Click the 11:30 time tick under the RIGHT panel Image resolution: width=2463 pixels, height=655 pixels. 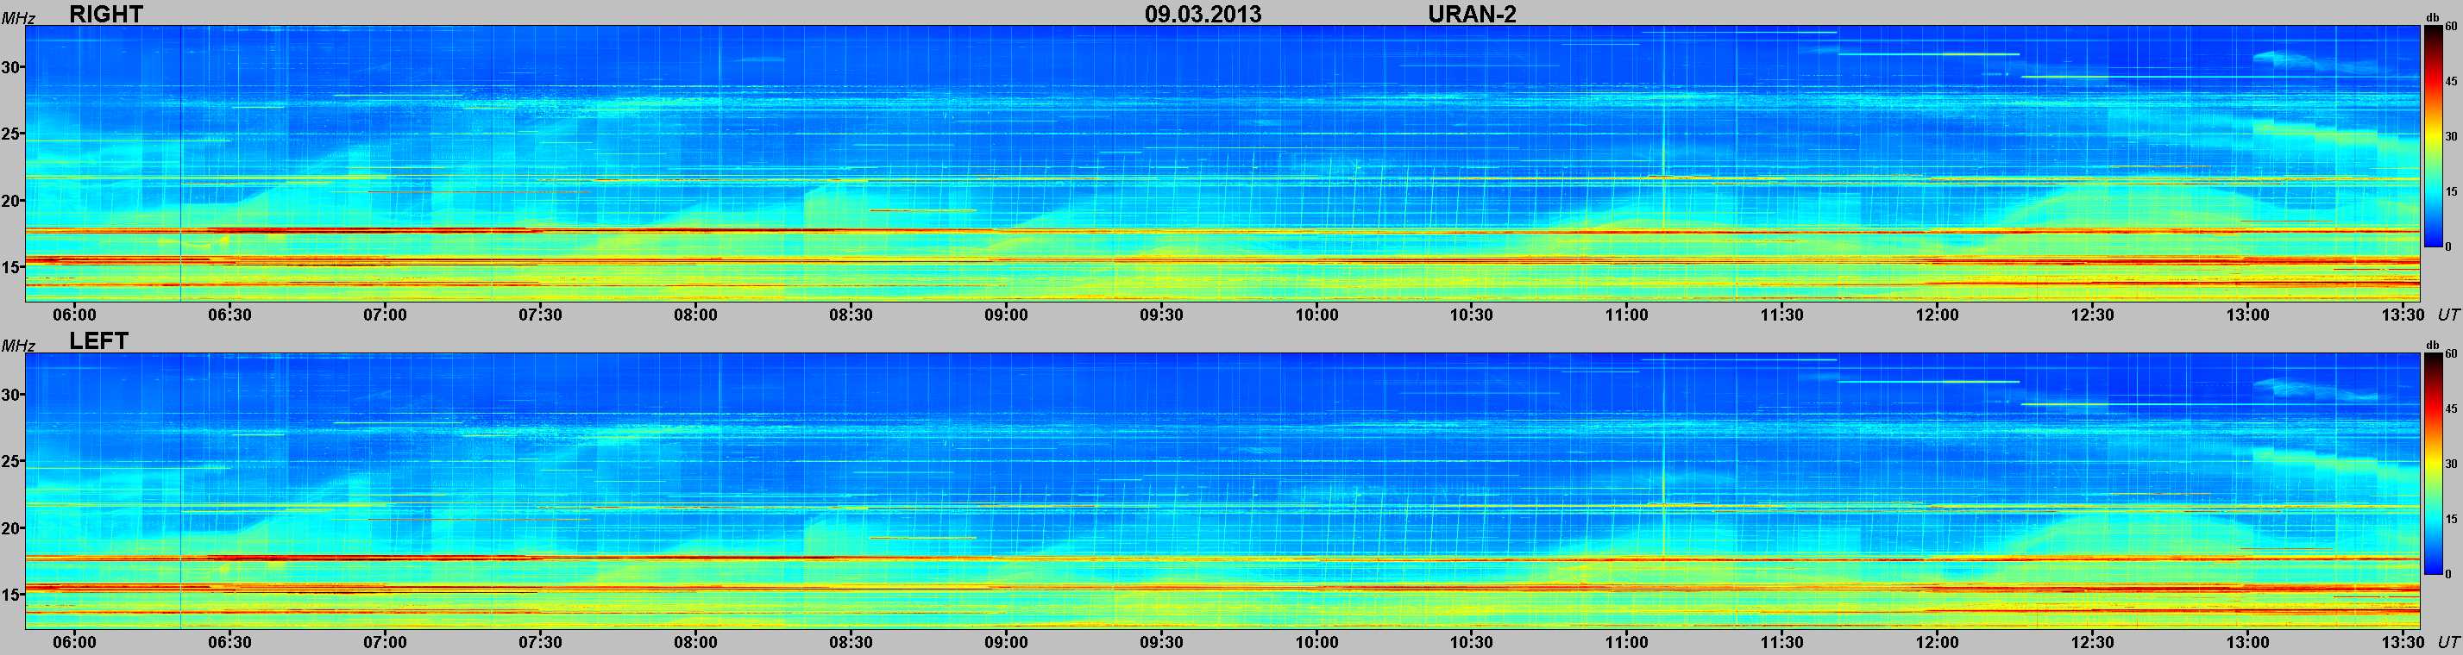click(1782, 314)
